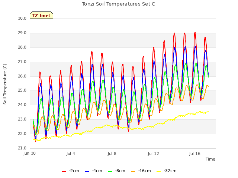Click the Jul 12 x-axis tick label
The image size is (238, 178).
154,154
